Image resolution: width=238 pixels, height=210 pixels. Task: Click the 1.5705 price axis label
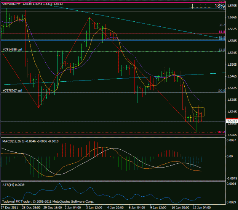click(232, 6)
